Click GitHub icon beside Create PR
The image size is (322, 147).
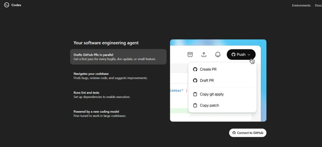point(195,69)
